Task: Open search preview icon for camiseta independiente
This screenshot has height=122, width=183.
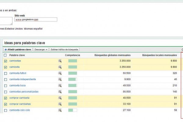Action: pos(60,79)
